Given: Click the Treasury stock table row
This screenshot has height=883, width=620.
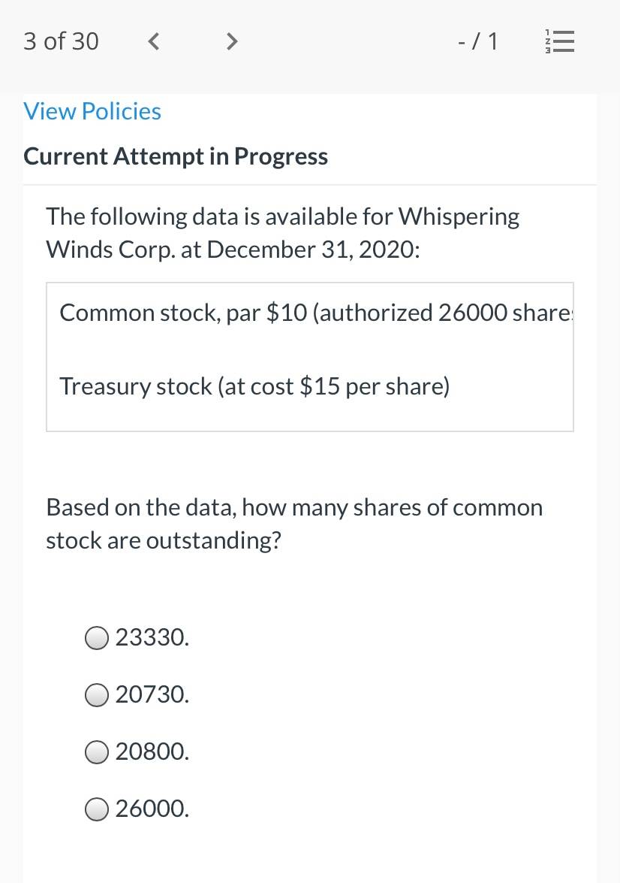Looking at the screenshot, I should [x=310, y=386].
